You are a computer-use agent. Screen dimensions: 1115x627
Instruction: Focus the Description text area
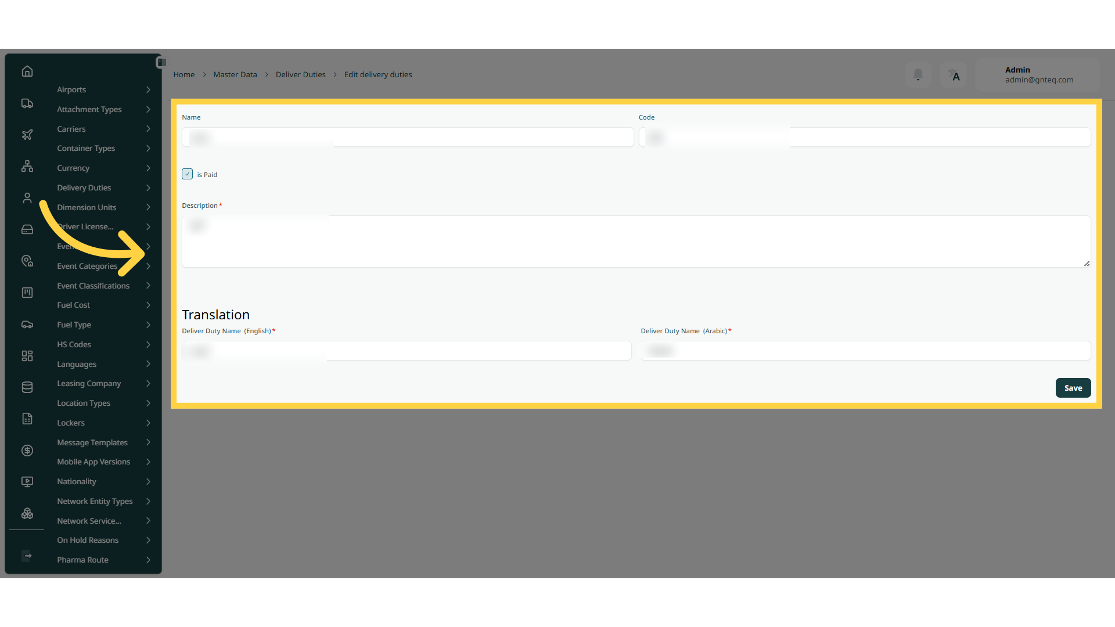coord(636,242)
